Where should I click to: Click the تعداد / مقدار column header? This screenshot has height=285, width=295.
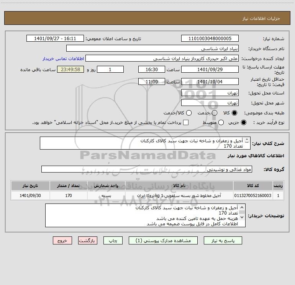point(69,186)
